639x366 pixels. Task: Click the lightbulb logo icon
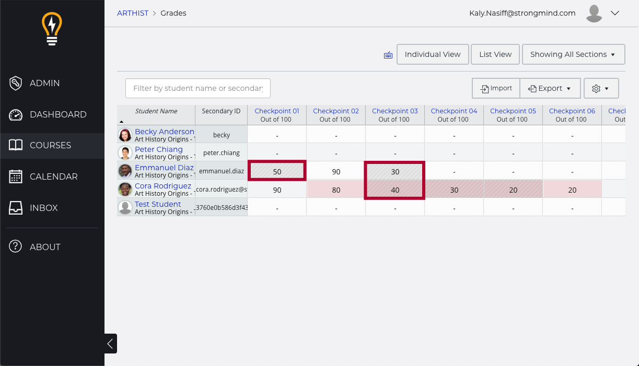click(52, 29)
